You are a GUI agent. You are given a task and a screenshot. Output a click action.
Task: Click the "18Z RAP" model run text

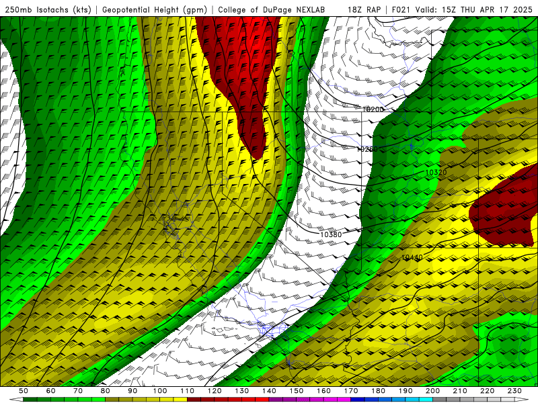pos(364,10)
